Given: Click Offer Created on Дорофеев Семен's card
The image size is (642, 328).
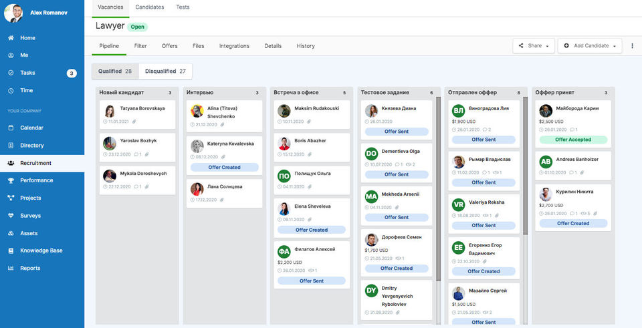Looking at the screenshot, I should [397, 269].
